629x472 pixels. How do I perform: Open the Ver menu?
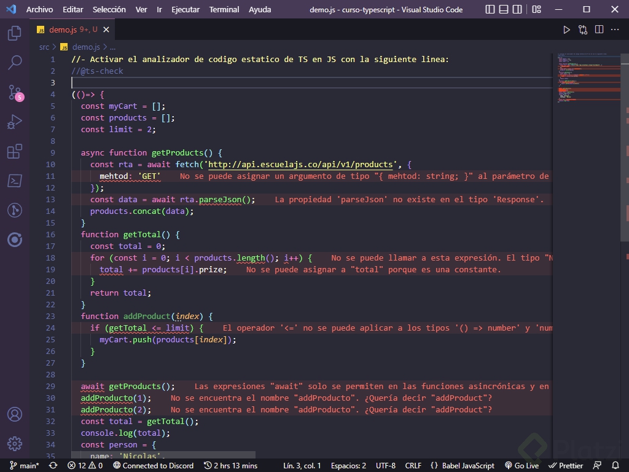click(141, 10)
